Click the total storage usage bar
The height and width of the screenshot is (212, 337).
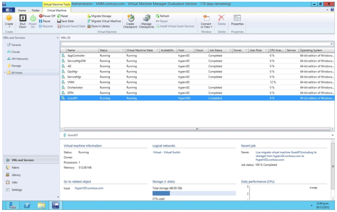click(194, 193)
